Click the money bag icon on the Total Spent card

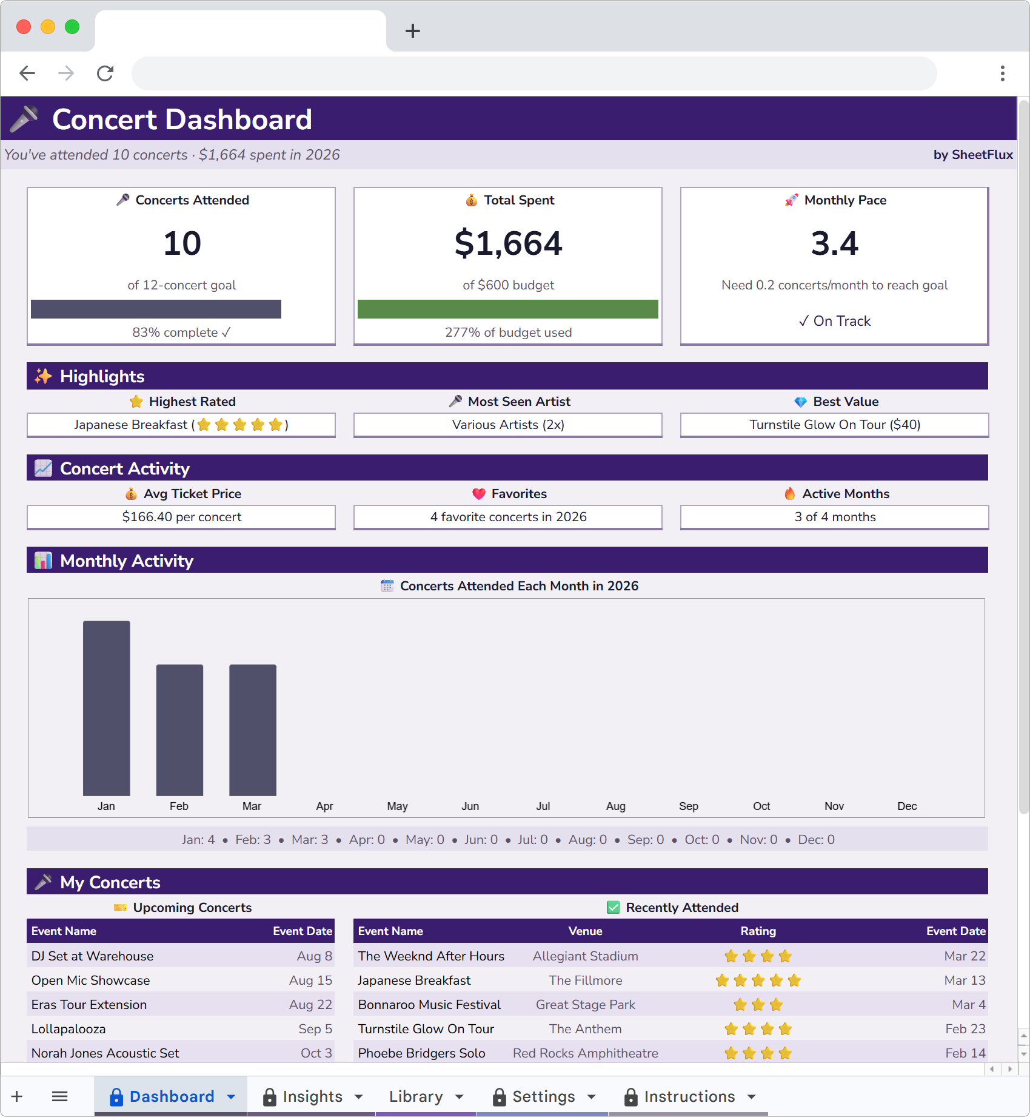pos(472,200)
